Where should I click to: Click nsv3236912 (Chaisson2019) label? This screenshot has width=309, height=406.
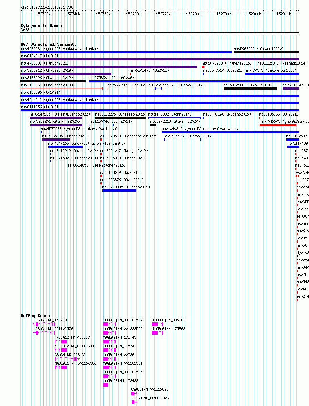click(x=47, y=70)
